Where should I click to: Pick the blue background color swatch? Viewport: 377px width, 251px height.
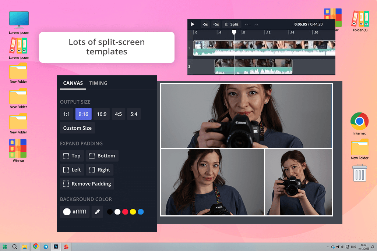coord(141,212)
